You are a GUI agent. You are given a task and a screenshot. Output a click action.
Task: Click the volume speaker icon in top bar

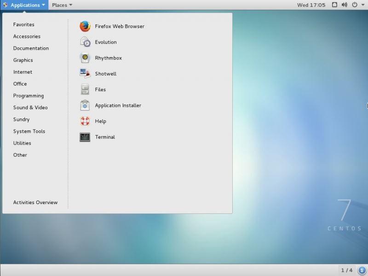pos(344,5)
